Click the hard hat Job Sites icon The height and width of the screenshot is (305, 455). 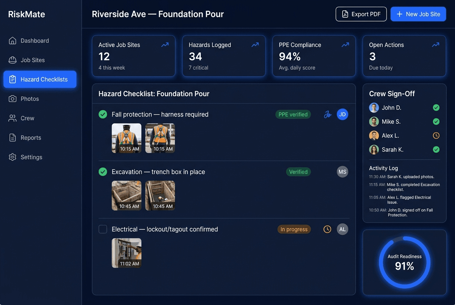(x=13, y=60)
